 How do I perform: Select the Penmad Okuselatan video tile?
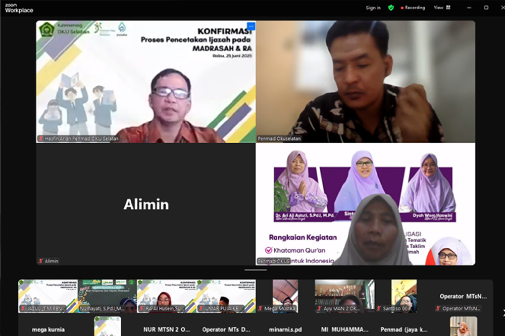click(x=366, y=82)
